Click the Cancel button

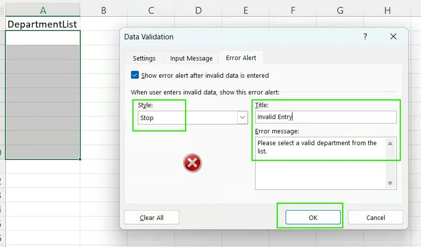[x=376, y=217]
